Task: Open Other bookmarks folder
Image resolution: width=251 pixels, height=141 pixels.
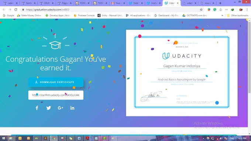Action: tap(238, 16)
